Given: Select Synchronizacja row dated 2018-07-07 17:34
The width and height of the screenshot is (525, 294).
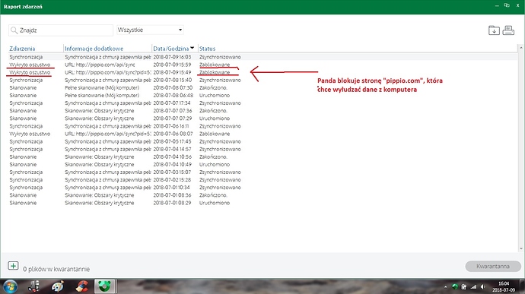Looking at the screenshot, I should pyautogui.click(x=262, y=103).
